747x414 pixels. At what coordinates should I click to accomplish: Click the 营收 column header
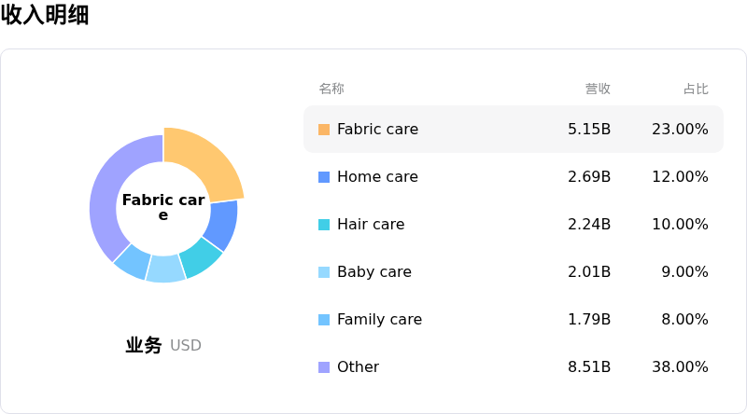598,89
